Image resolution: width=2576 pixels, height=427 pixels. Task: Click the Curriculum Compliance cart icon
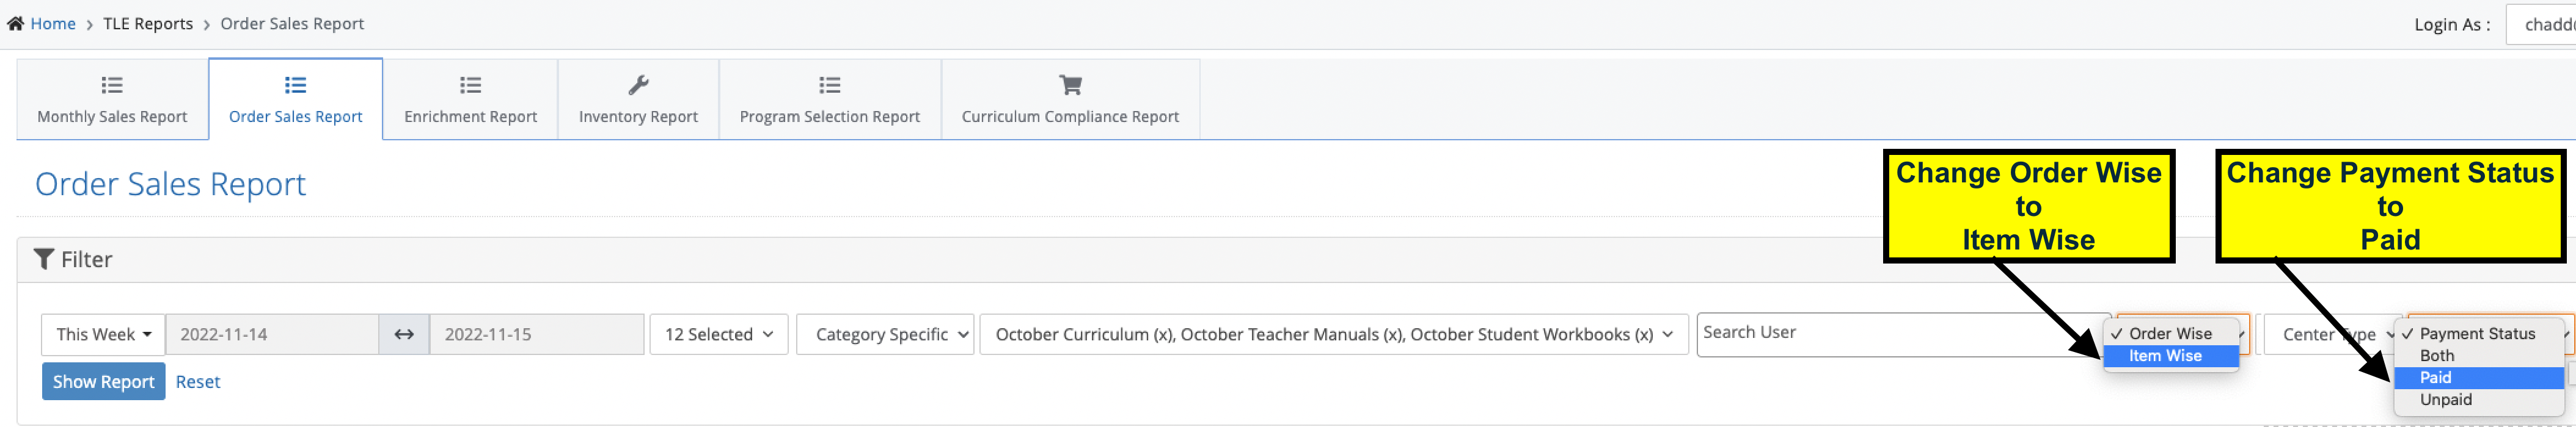(1070, 85)
